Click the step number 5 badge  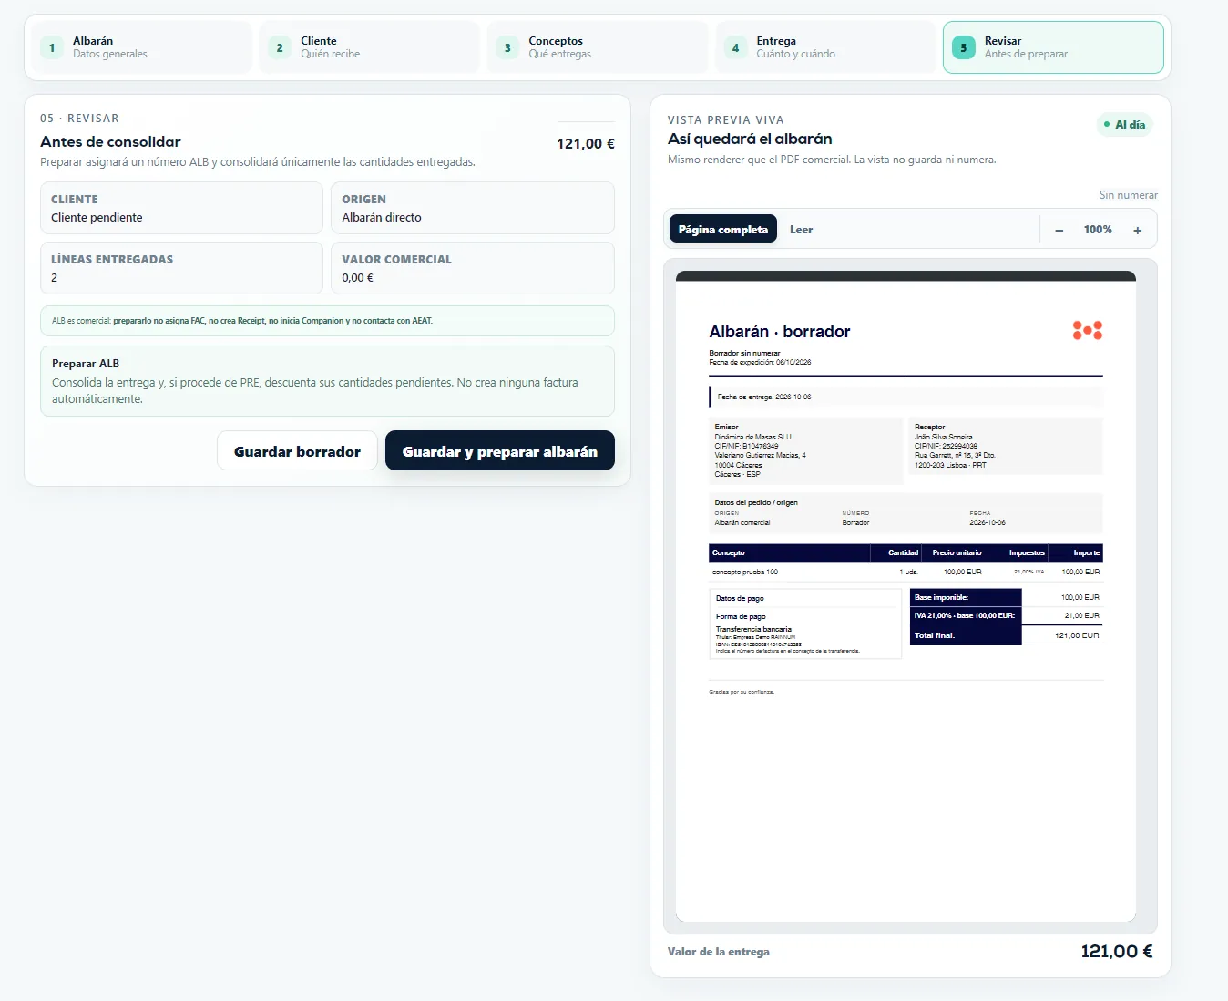click(x=964, y=47)
